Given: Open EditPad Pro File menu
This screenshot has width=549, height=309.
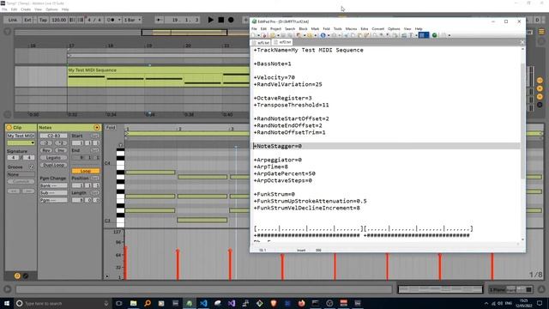Looking at the screenshot, I should (254, 28).
